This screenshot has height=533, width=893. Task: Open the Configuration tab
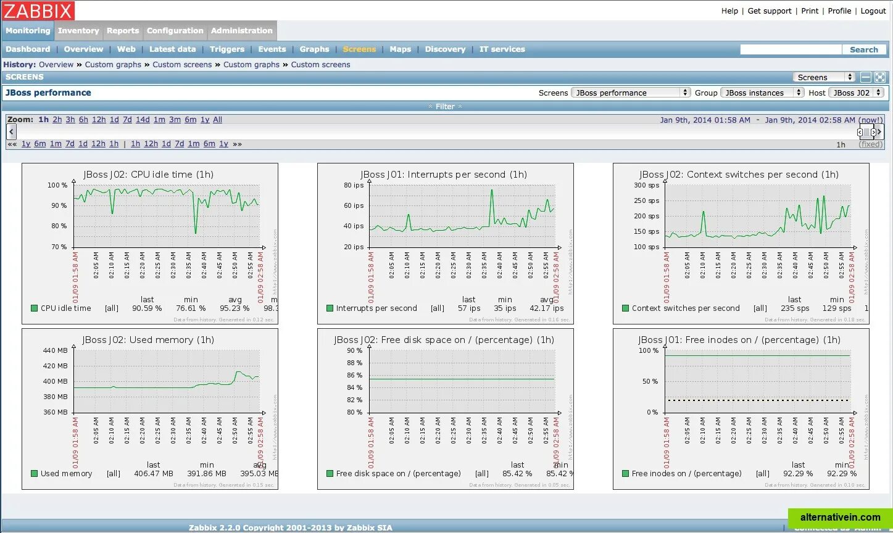tap(175, 31)
